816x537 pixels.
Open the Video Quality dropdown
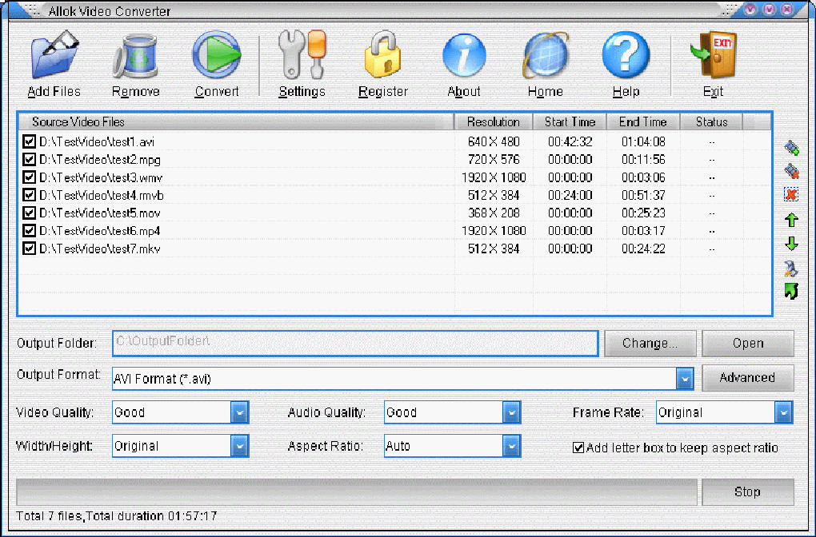(x=239, y=412)
